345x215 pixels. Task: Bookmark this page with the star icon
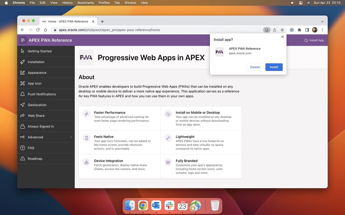click(282, 30)
